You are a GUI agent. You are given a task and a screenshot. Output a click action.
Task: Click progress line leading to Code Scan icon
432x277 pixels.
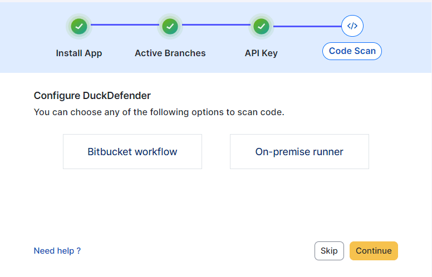pyautogui.click(x=307, y=27)
